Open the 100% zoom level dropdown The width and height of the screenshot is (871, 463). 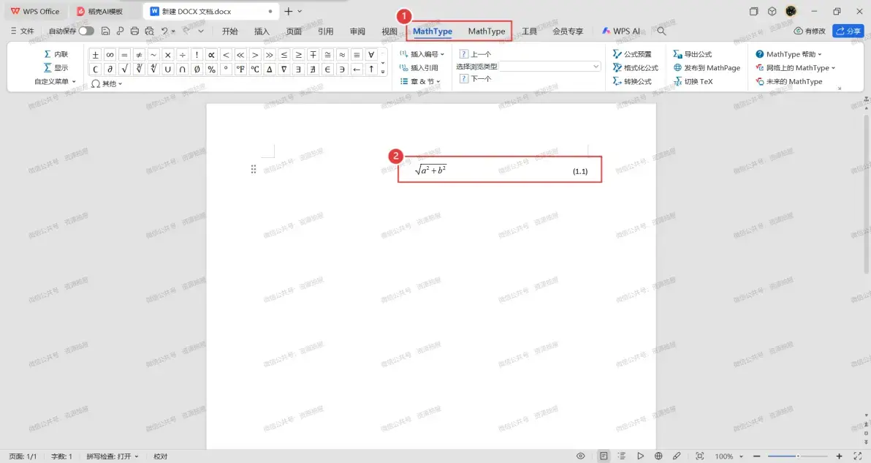point(729,456)
